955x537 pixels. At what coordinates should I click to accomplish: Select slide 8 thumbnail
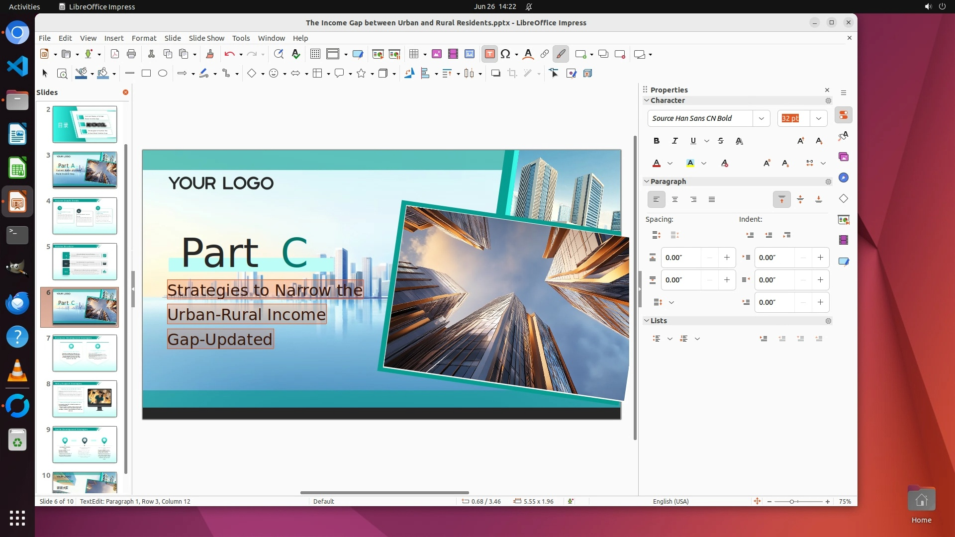[85, 399]
